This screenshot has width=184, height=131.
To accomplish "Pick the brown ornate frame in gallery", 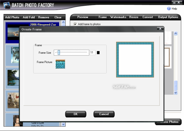I will coord(168,57).
